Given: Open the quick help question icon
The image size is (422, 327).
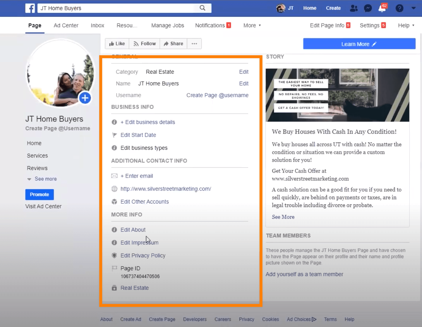Looking at the screenshot, I should tap(399, 8).
